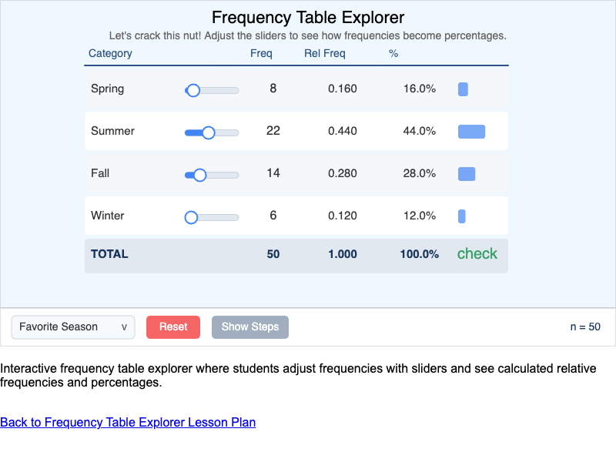Click the green check indicator

coord(477,253)
